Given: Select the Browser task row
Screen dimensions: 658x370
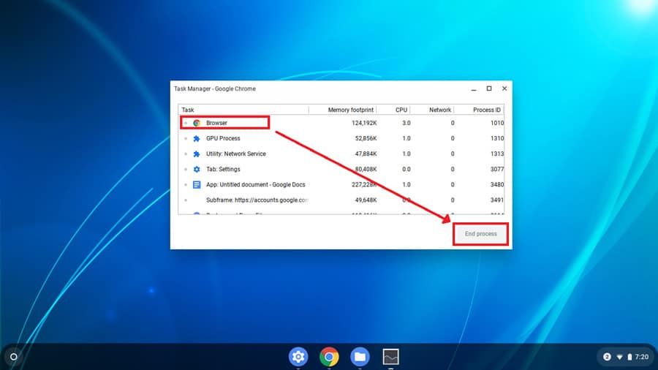Looking at the screenshot, I should 341,123.
